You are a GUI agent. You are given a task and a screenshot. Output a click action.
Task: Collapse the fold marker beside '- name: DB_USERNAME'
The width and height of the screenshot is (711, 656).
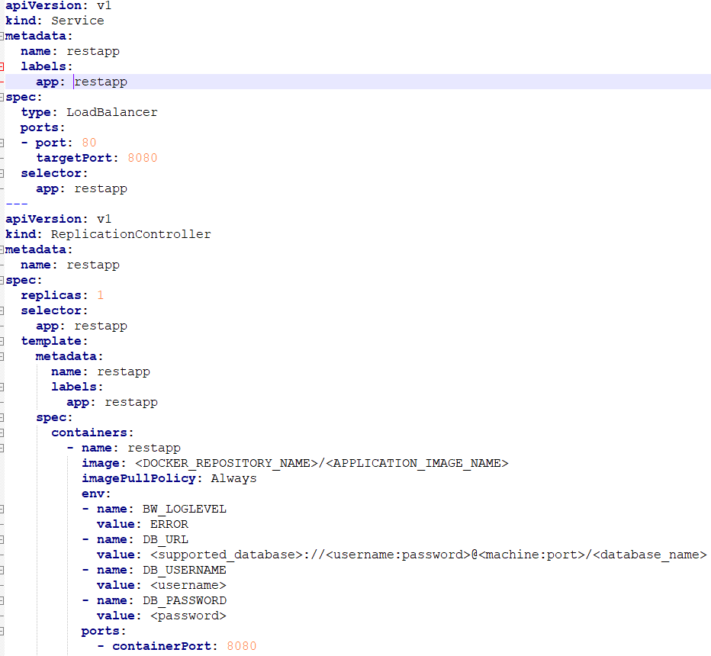[2, 570]
